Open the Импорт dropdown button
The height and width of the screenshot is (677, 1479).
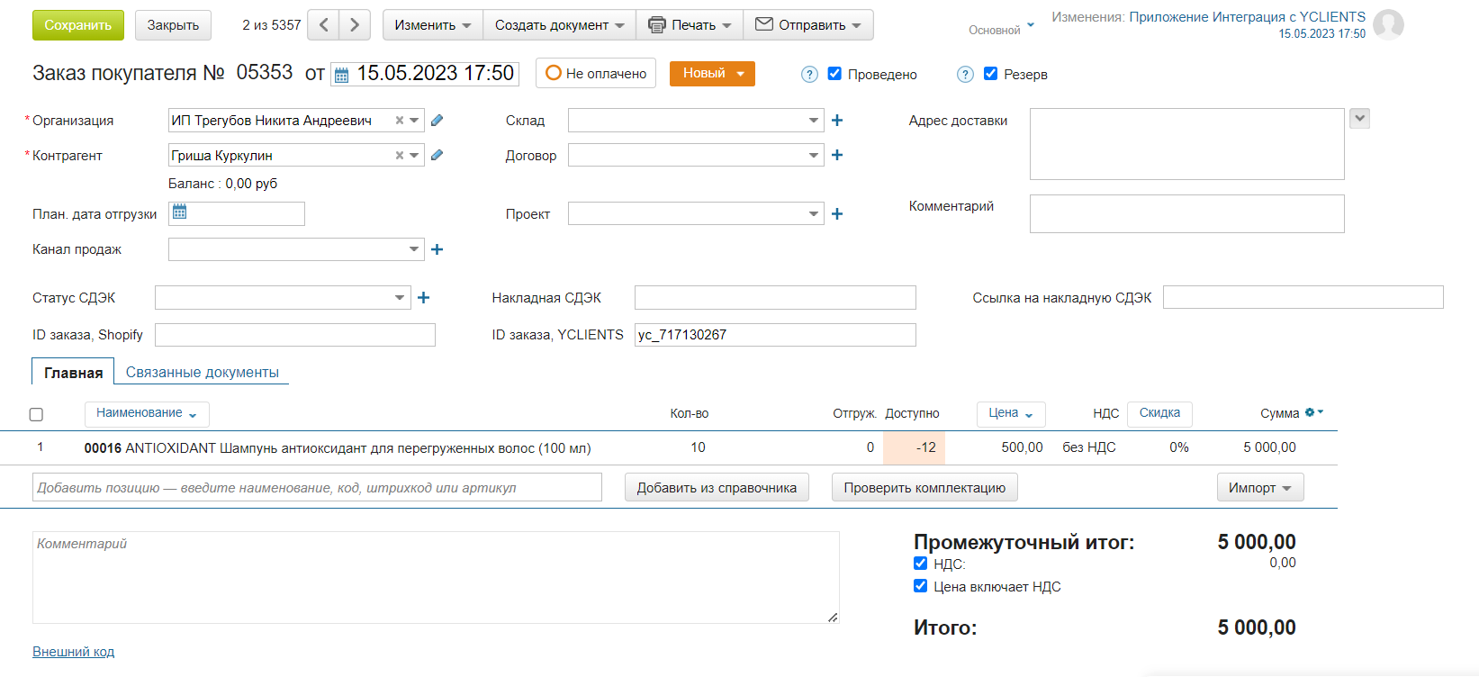click(x=1260, y=487)
